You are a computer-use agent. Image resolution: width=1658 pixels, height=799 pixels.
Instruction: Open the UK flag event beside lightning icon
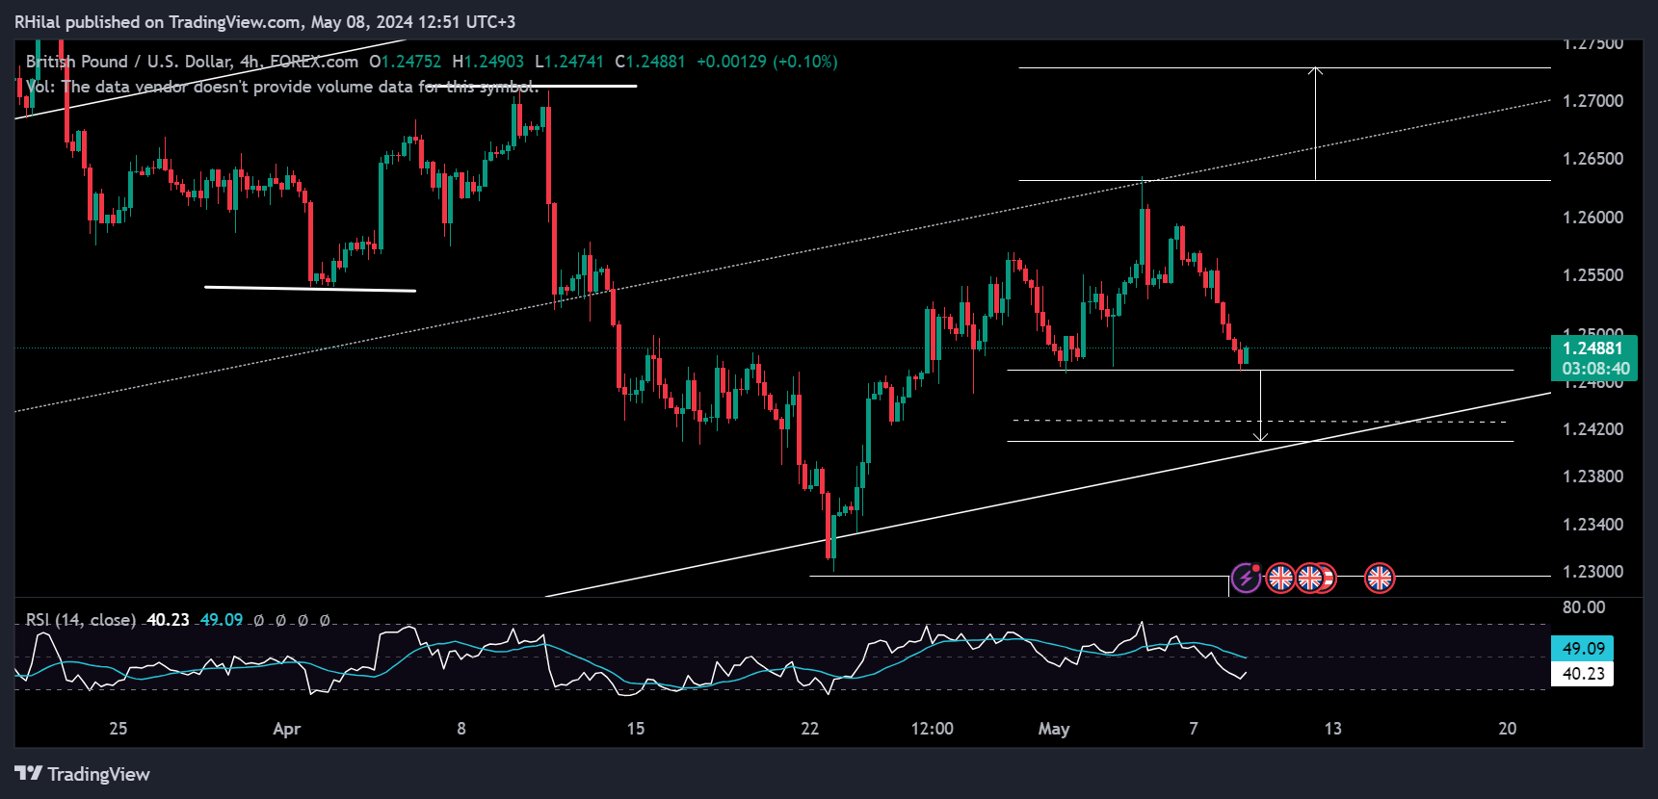pyautogui.click(x=1280, y=578)
